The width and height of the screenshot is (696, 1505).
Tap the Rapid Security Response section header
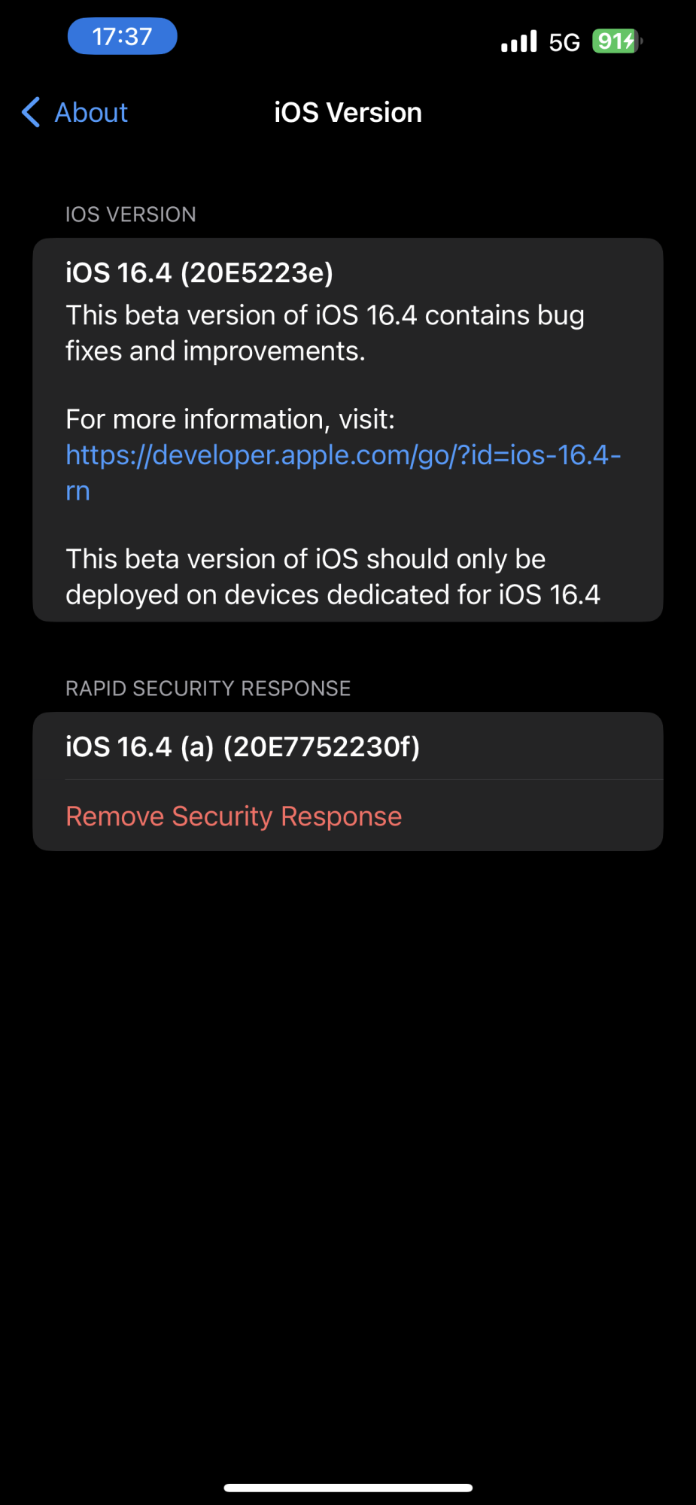(x=208, y=689)
